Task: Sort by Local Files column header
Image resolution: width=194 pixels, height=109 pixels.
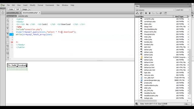Action: click(x=154, y=16)
